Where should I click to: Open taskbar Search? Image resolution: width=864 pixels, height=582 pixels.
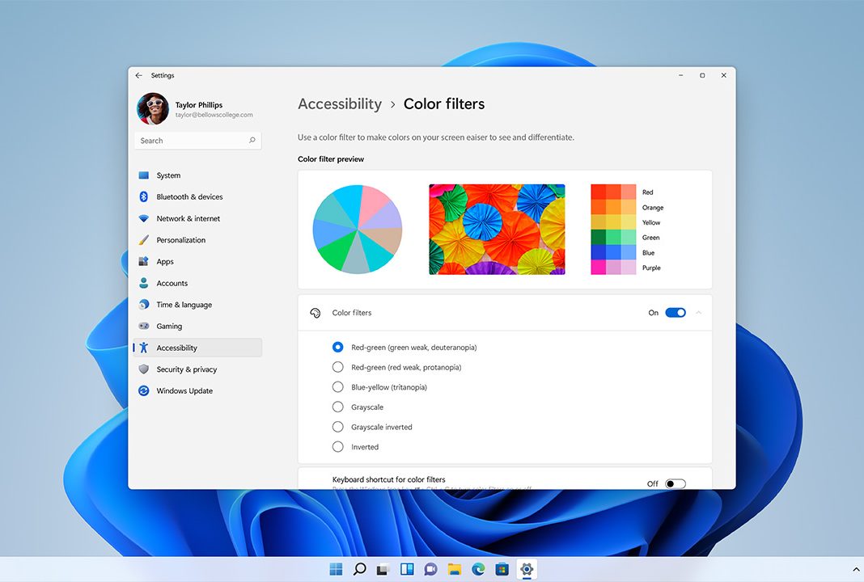pyautogui.click(x=359, y=569)
